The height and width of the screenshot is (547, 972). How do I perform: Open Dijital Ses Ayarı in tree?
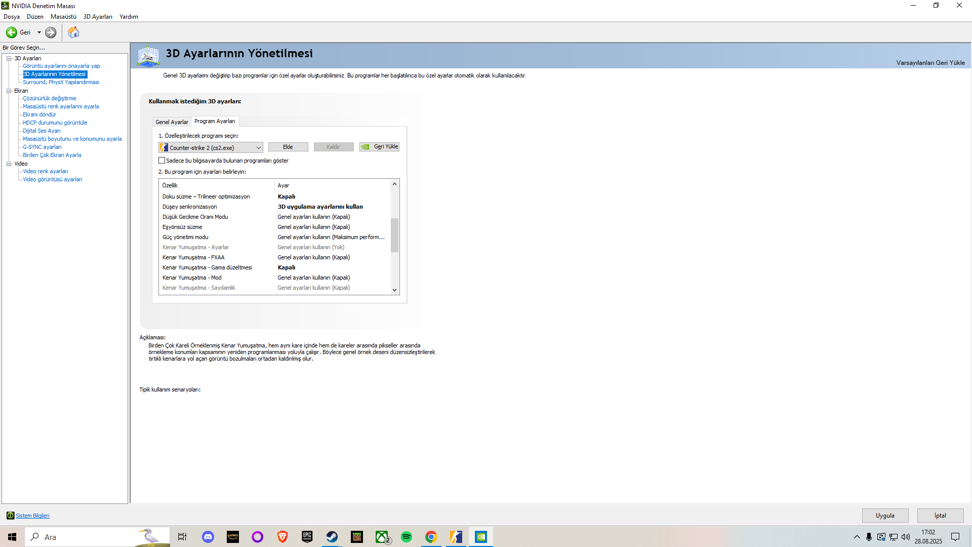pyautogui.click(x=42, y=131)
